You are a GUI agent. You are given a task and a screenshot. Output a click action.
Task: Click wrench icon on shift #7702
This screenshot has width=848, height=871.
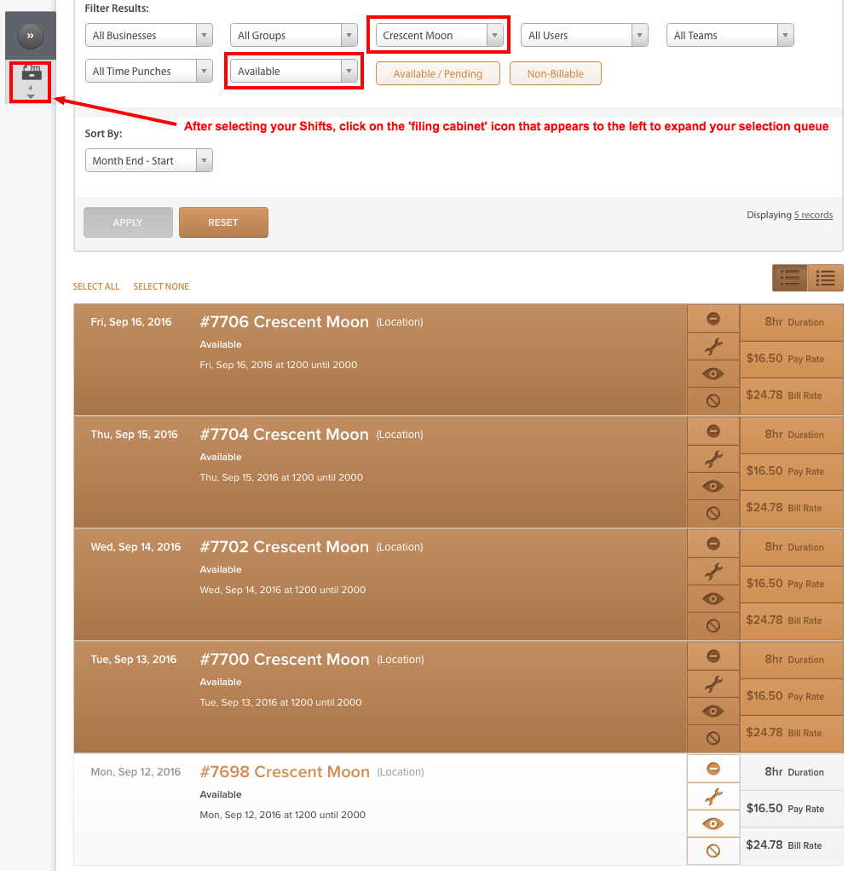pyautogui.click(x=713, y=572)
